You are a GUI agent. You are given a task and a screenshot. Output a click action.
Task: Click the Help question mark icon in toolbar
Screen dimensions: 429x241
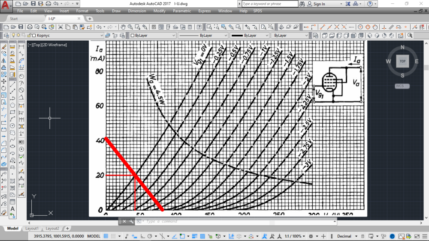point(199,27)
